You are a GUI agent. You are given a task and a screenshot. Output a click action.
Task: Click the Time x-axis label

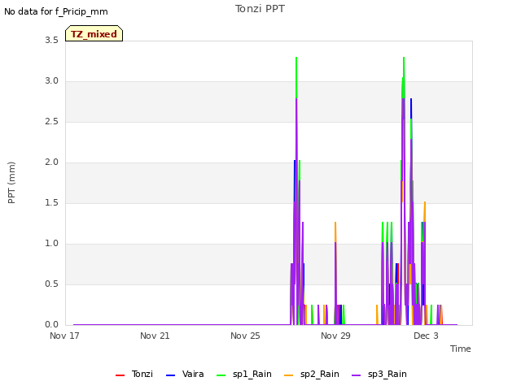click(x=461, y=349)
